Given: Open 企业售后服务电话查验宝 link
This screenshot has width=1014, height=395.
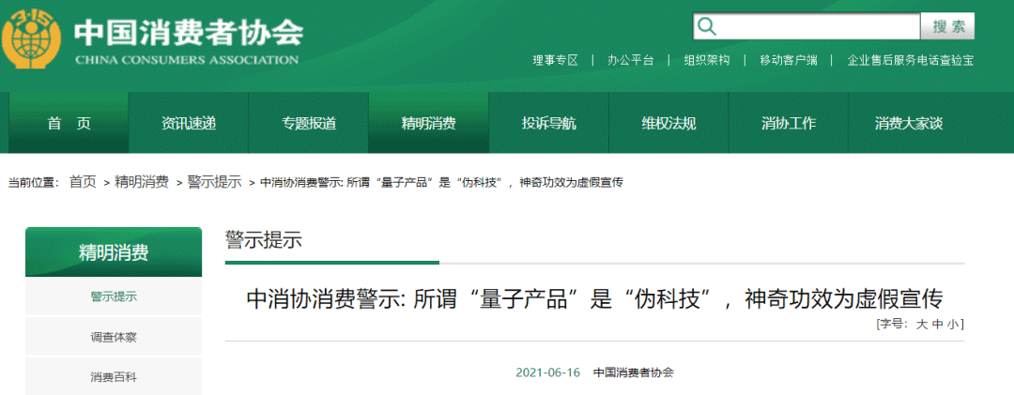Looking at the screenshot, I should click(910, 60).
